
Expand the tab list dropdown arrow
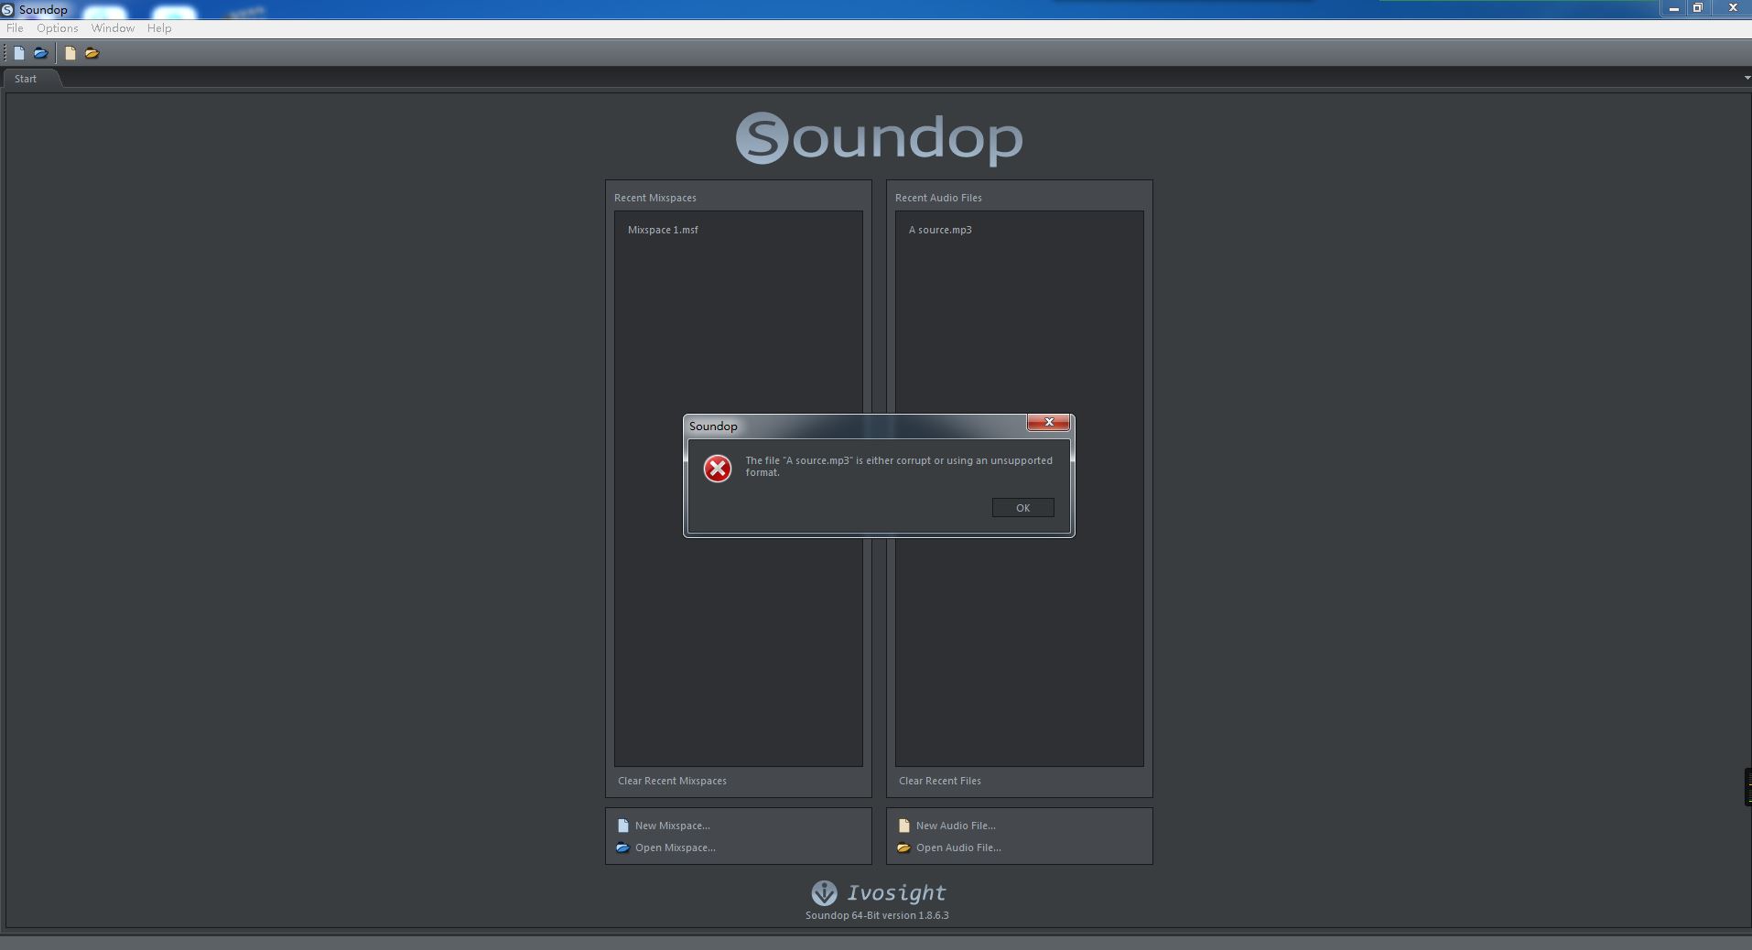click(x=1747, y=78)
